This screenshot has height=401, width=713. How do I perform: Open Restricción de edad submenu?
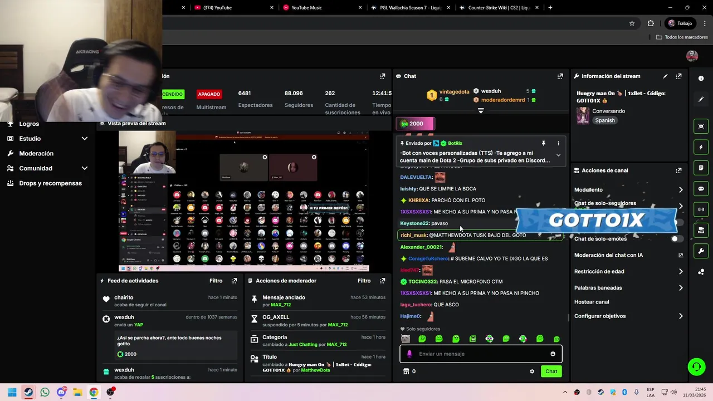pos(680,272)
